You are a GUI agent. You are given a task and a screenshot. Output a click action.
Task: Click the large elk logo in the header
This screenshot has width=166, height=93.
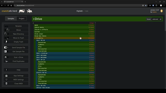tap(22, 11)
